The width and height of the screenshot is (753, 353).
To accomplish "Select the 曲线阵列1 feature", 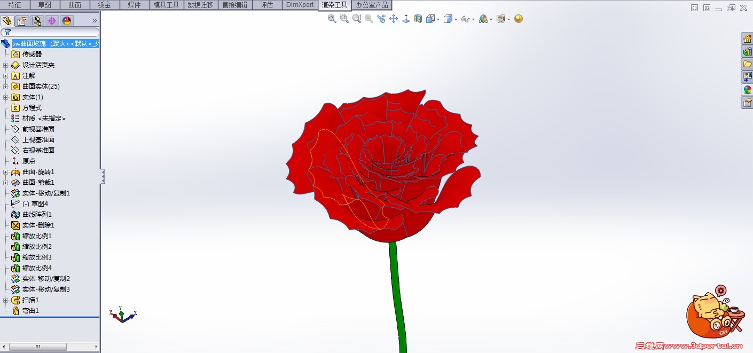I will pos(37,215).
